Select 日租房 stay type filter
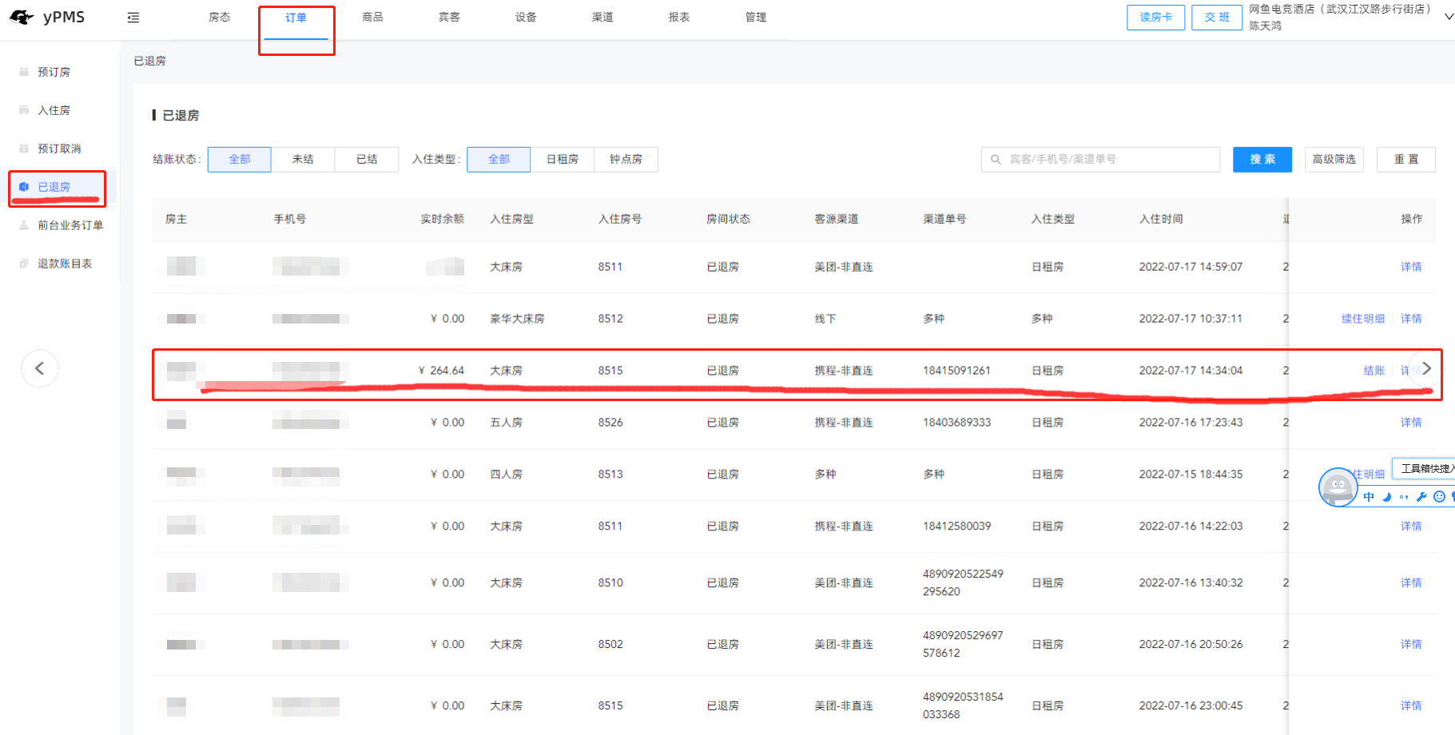 (x=563, y=160)
